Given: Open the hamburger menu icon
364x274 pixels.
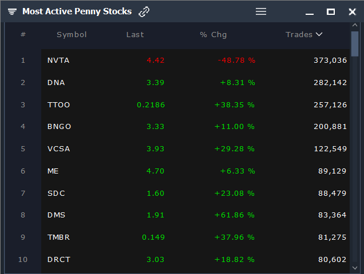Looking at the screenshot, I should coord(261,11).
